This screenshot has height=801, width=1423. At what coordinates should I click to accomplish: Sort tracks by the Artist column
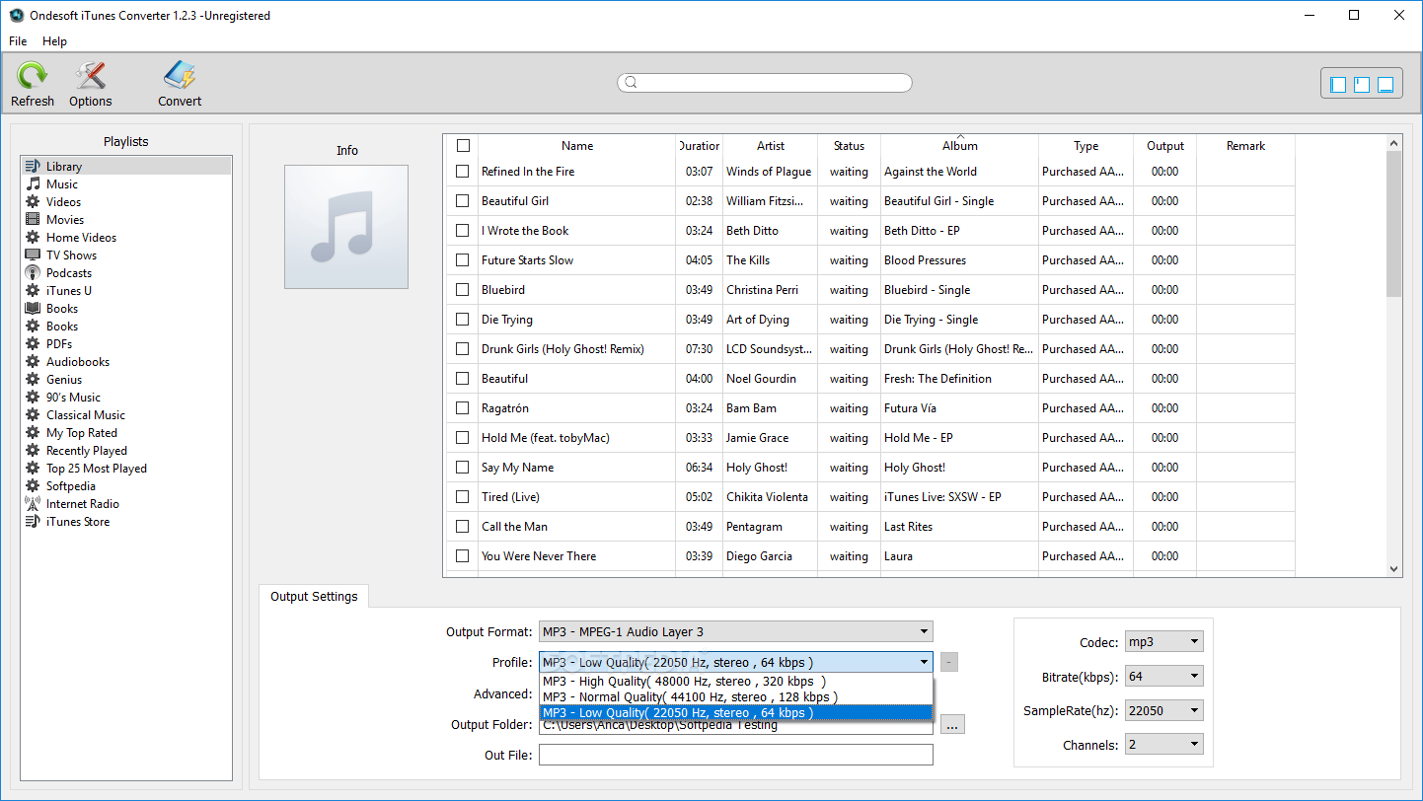tap(771, 146)
